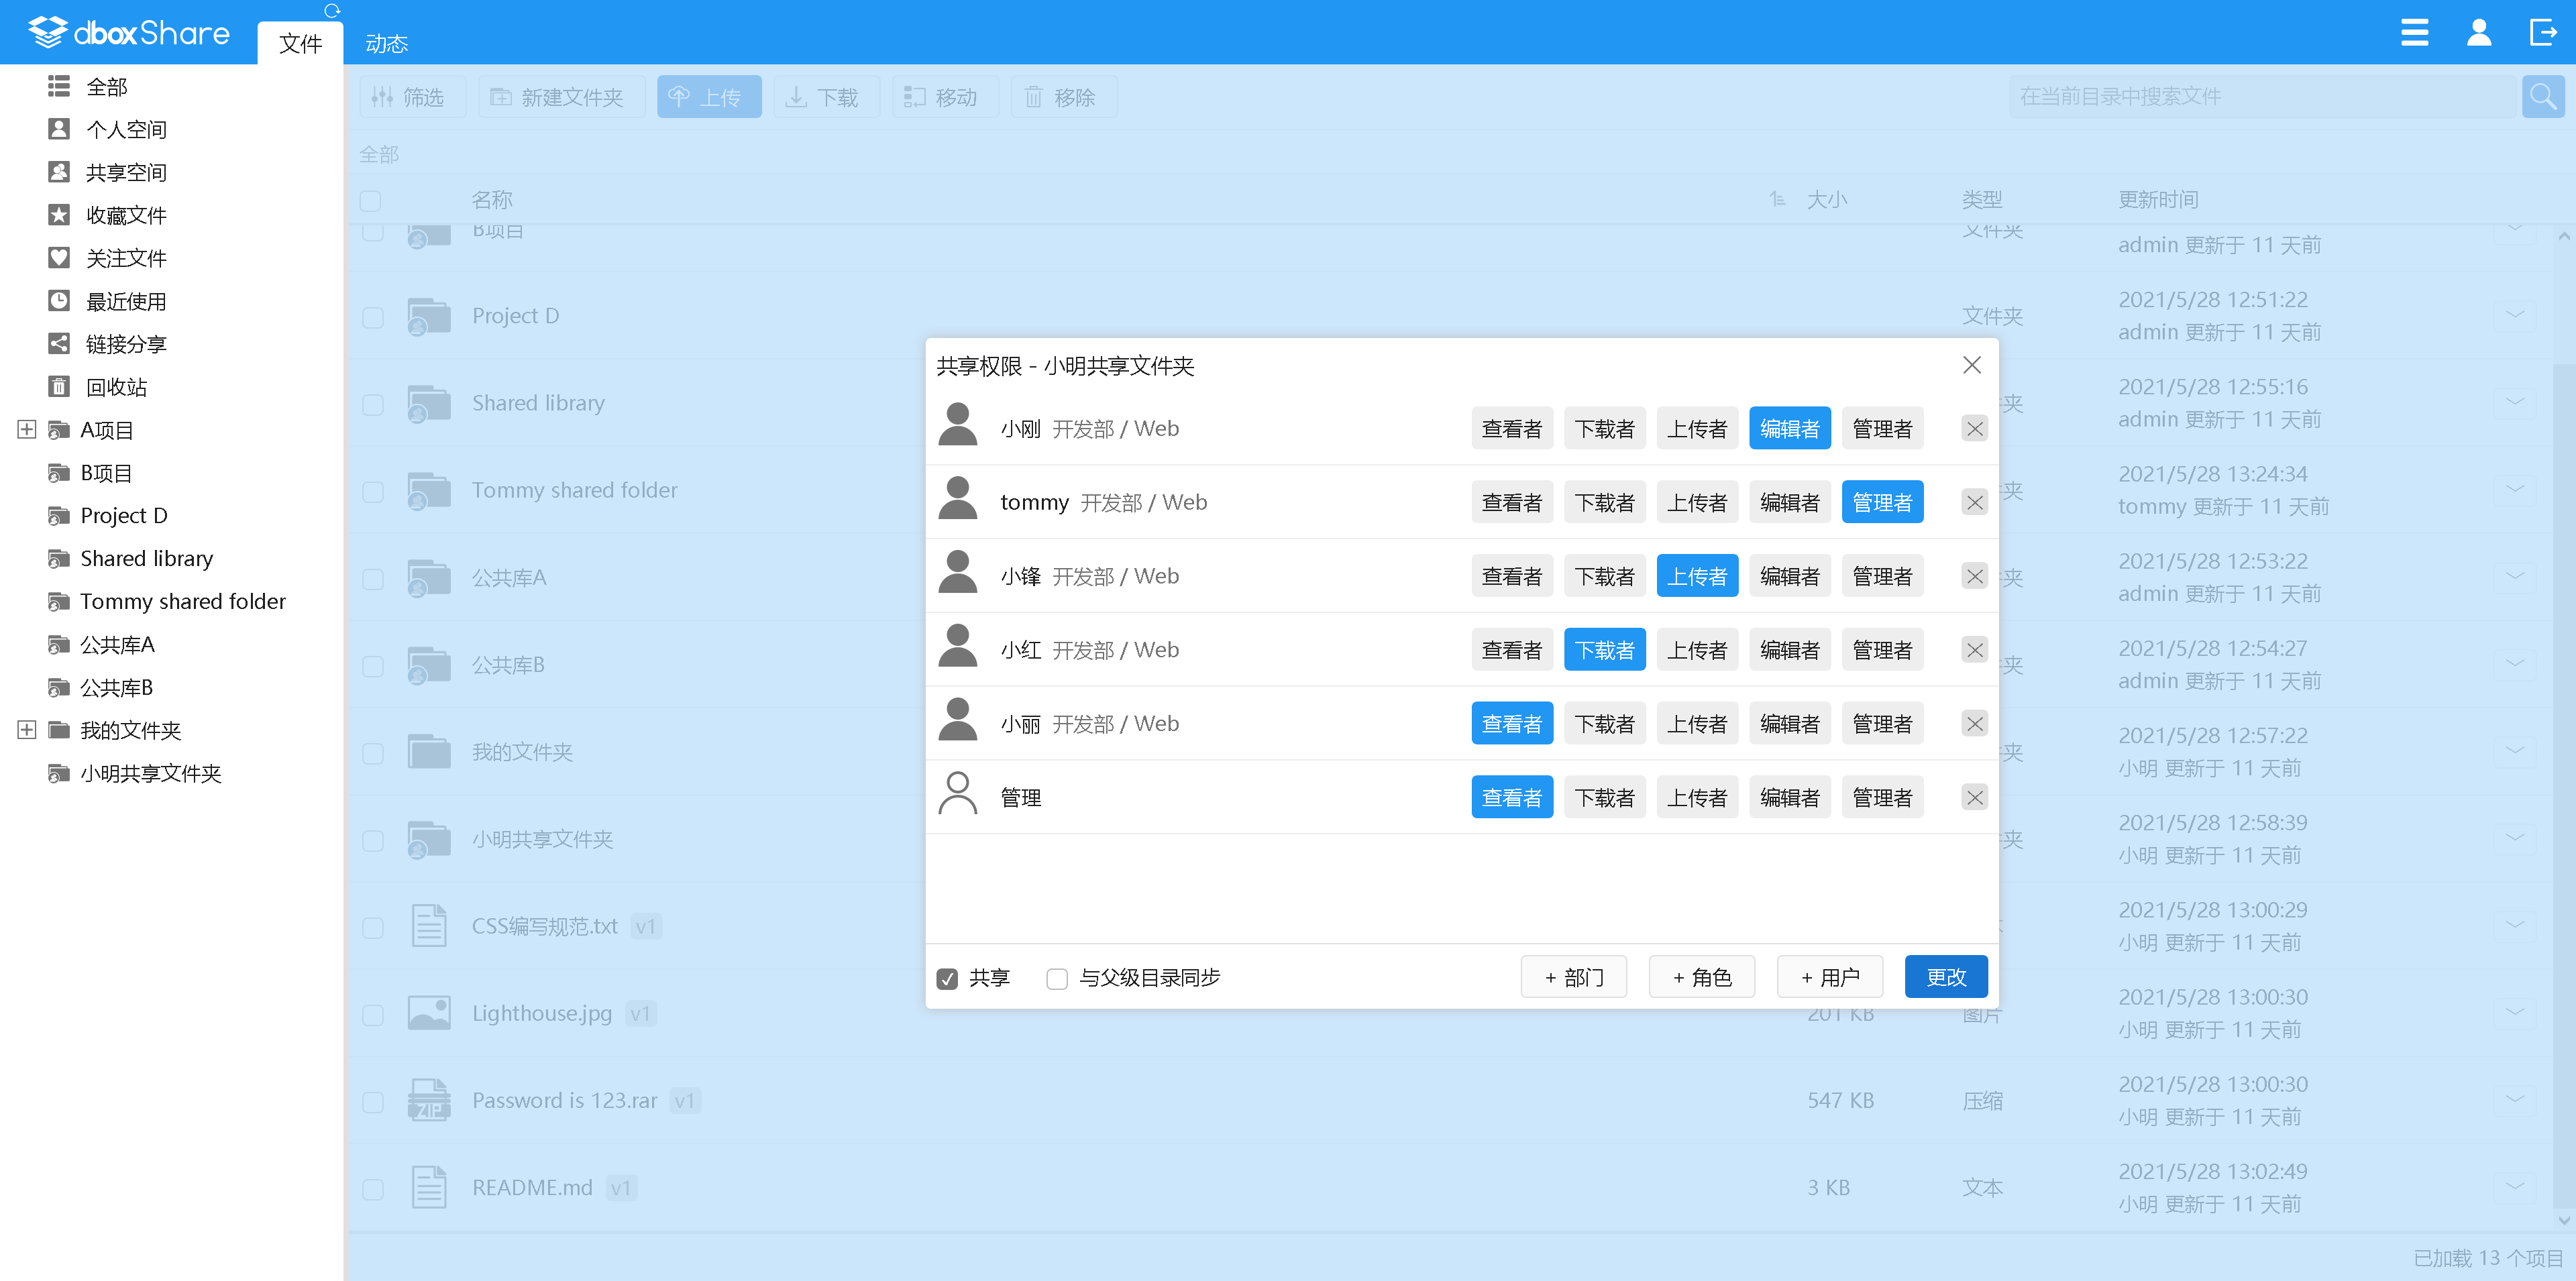
Task: Switch to the 动态 tab
Action: tap(387, 43)
